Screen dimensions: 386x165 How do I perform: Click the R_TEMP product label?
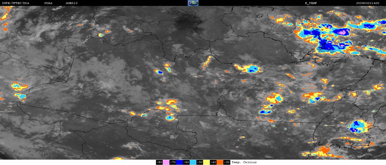click(311, 3)
